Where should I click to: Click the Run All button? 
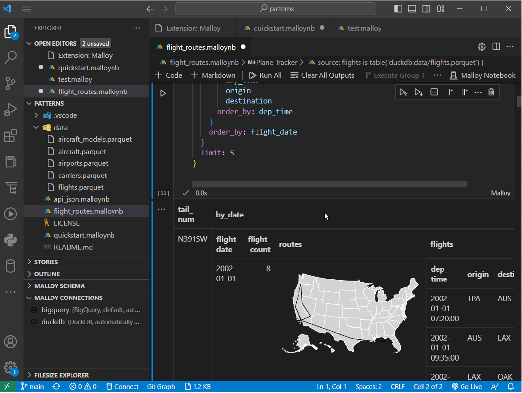tap(265, 75)
